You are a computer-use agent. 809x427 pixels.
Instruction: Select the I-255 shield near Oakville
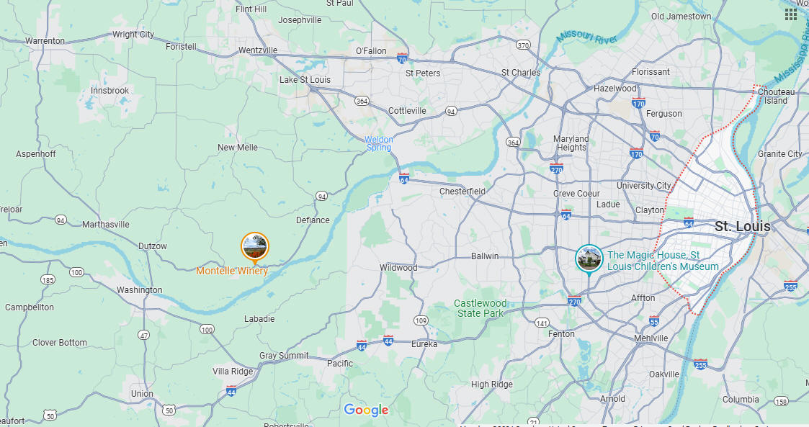pyautogui.click(x=700, y=364)
